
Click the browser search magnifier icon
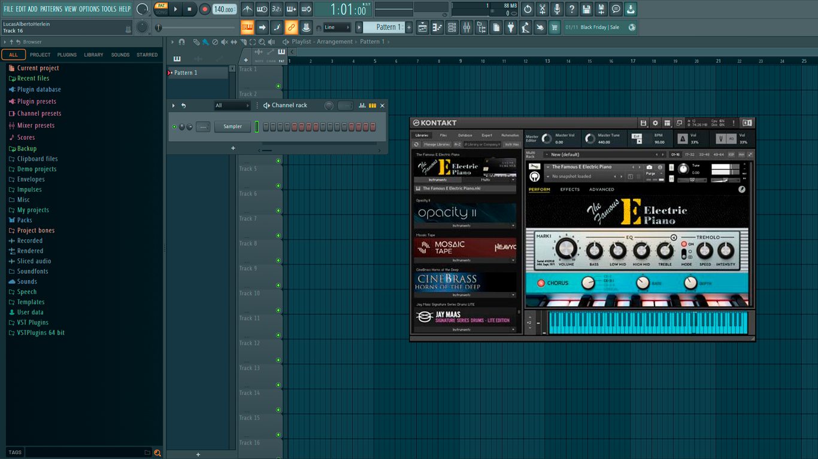(x=157, y=453)
